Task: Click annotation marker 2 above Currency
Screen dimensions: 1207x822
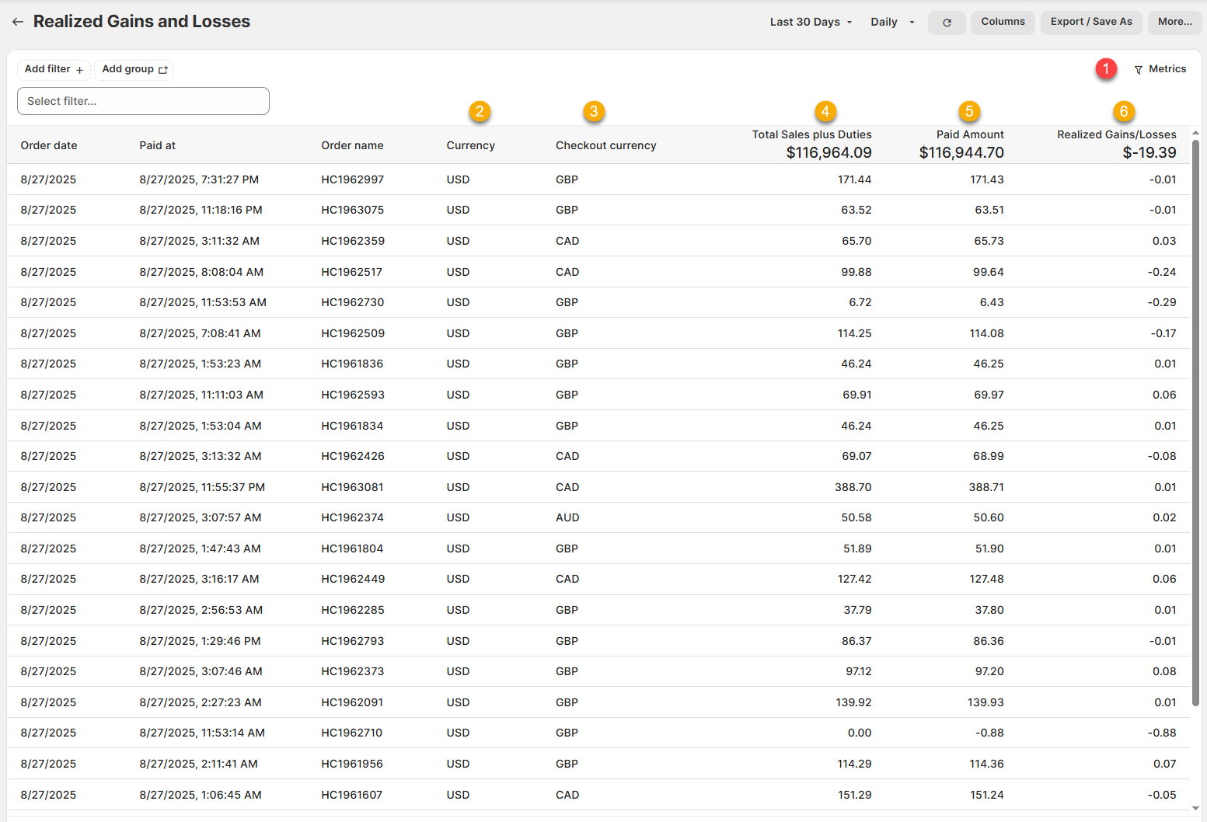Action: tap(480, 112)
